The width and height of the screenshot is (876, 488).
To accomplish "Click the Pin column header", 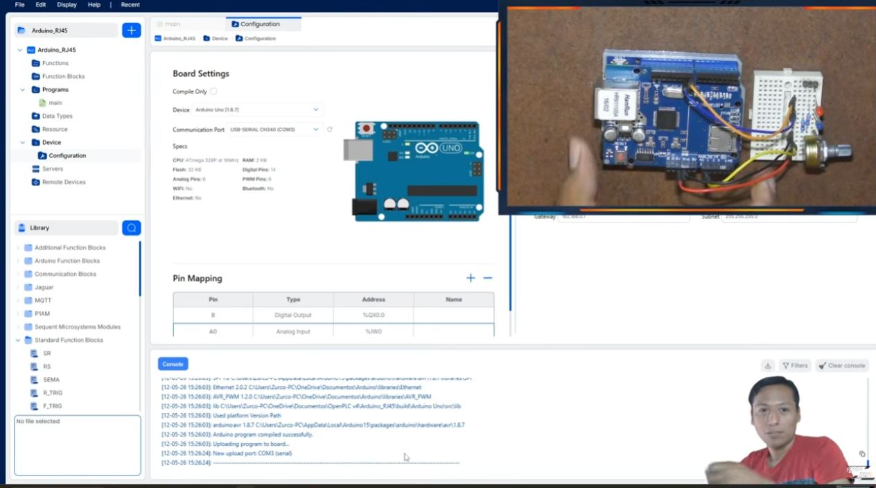I will pyautogui.click(x=213, y=299).
